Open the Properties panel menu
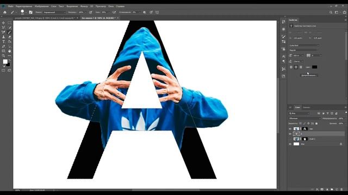Image resolution: width=348 pixels, height=195 pixels. click(x=346, y=20)
